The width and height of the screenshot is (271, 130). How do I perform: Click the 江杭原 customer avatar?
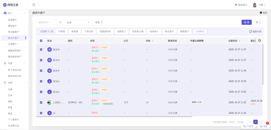49,102
